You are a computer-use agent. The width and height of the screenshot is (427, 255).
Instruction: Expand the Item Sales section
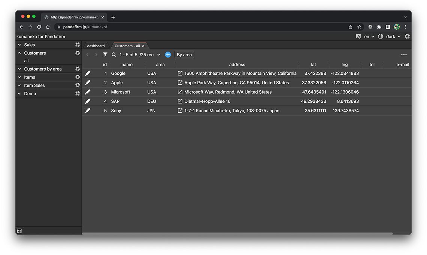pos(19,85)
